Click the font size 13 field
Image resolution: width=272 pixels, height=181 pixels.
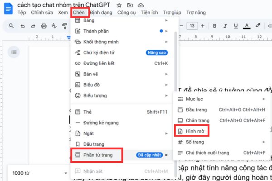(x=192, y=26)
